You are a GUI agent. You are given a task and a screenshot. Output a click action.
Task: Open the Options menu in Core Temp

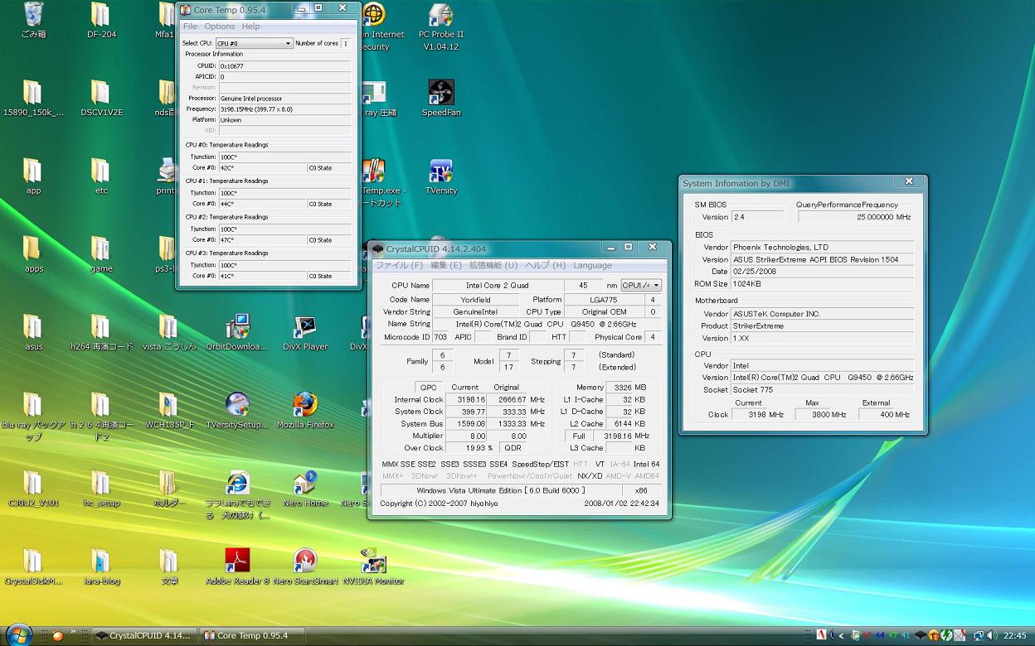(219, 27)
